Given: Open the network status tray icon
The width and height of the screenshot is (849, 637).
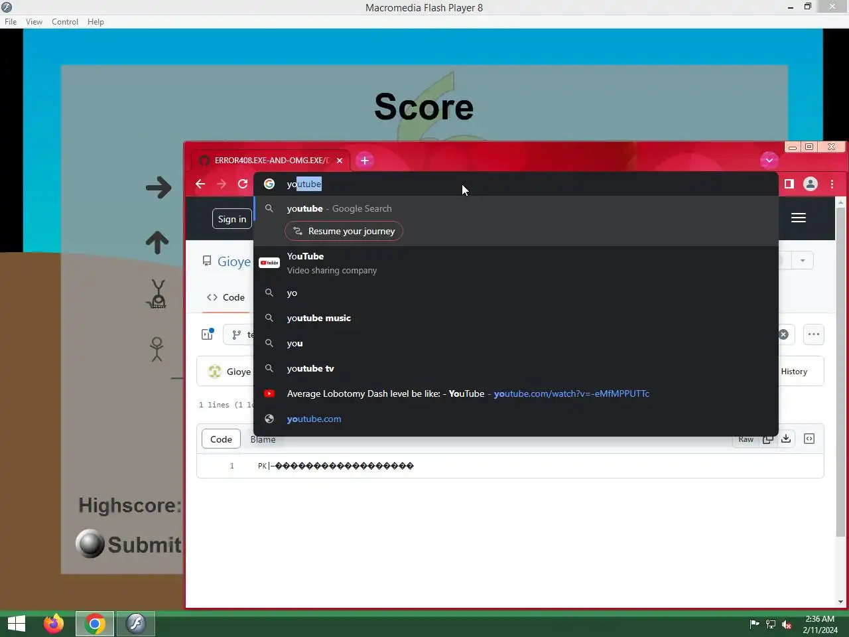Looking at the screenshot, I should [x=771, y=624].
